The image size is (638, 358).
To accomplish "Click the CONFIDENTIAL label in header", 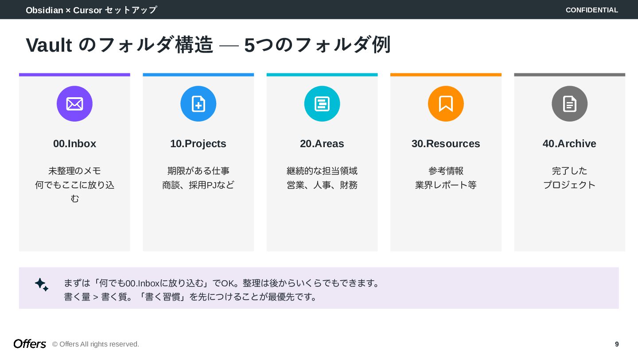I will click(x=592, y=10).
